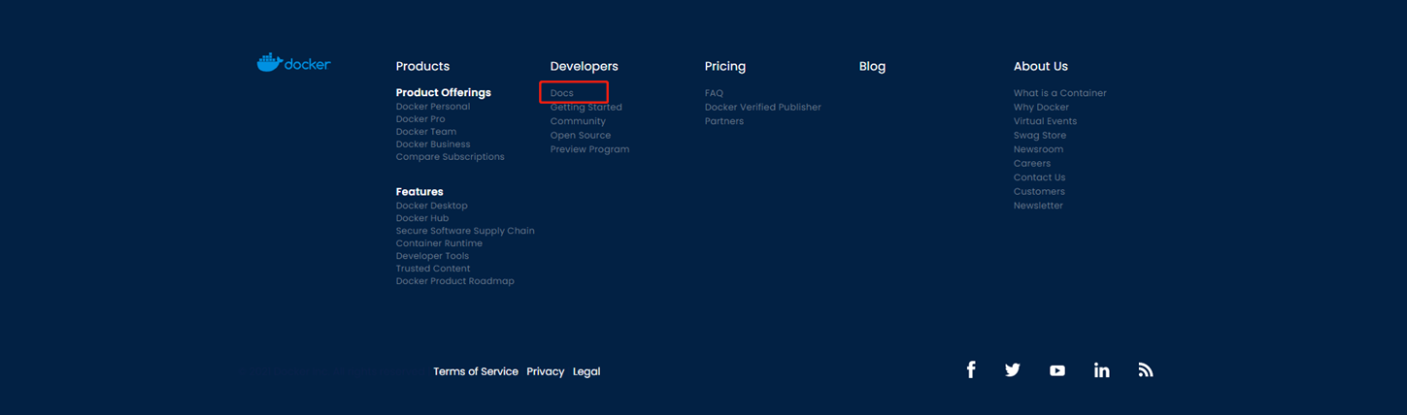1407x415 pixels.
Task: Open Compare Subscriptions link
Action: [450, 157]
